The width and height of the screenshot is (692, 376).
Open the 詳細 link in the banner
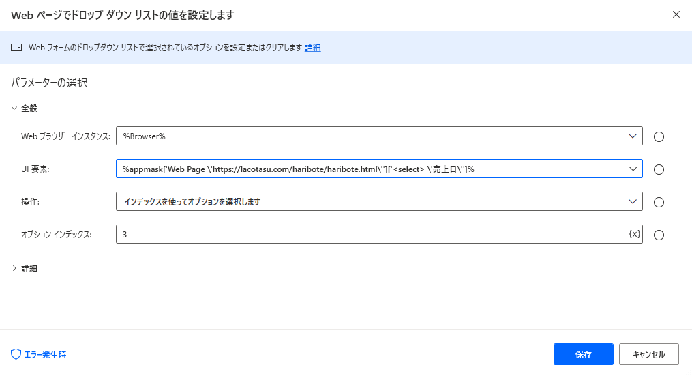click(312, 48)
